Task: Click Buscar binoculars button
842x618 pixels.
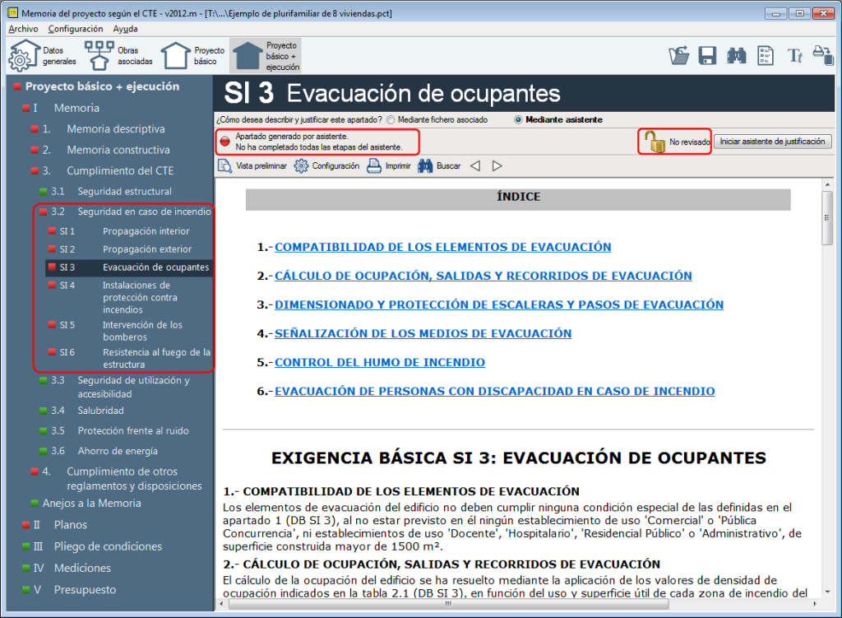Action: [439, 166]
